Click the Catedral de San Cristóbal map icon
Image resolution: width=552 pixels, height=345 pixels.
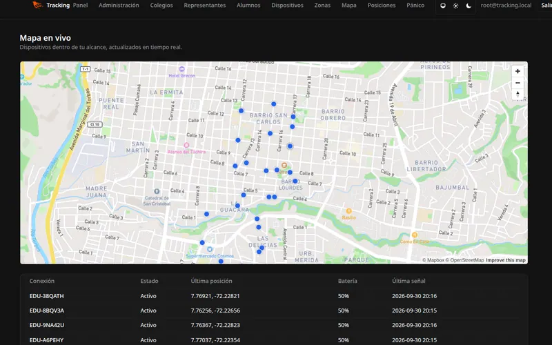click(x=157, y=192)
